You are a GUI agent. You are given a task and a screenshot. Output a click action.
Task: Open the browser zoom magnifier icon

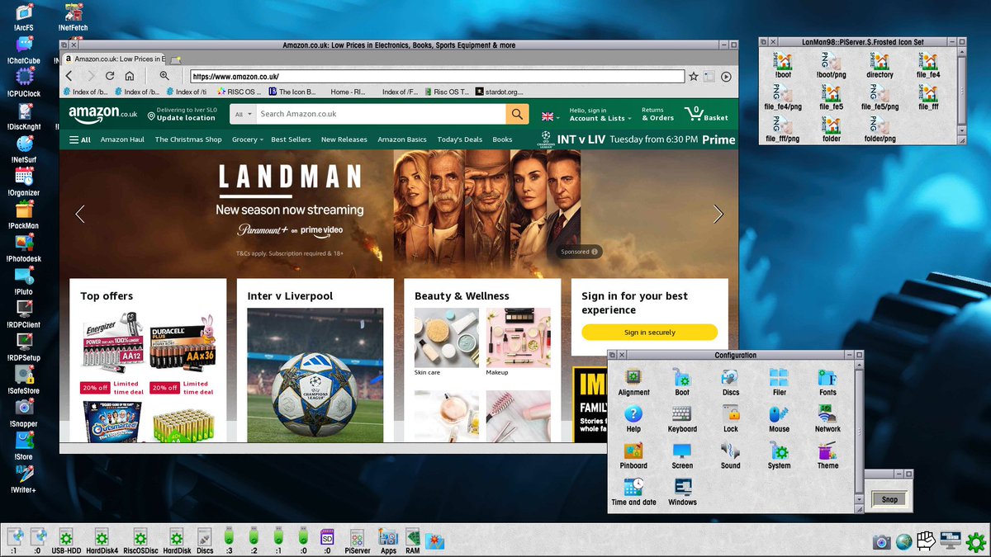point(164,76)
